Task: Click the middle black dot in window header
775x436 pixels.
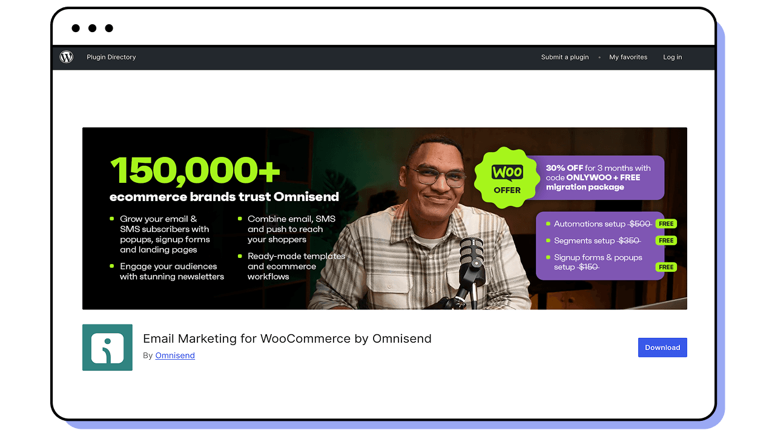Action: [92, 28]
